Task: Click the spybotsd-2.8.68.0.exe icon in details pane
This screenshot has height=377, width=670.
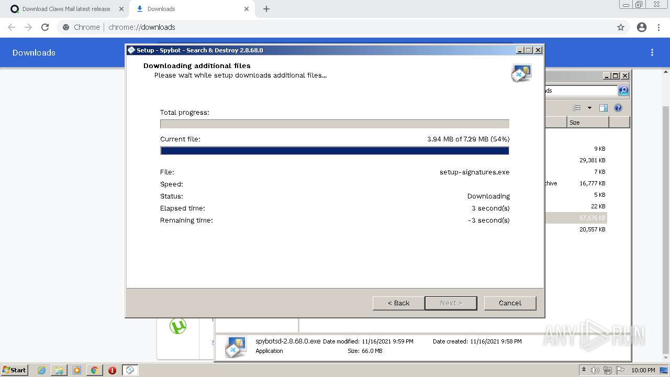Action: [x=236, y=347]
